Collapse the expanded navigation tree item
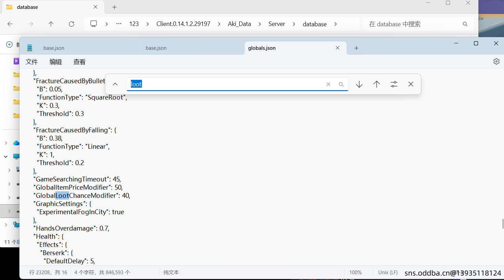 pos(6,157)
